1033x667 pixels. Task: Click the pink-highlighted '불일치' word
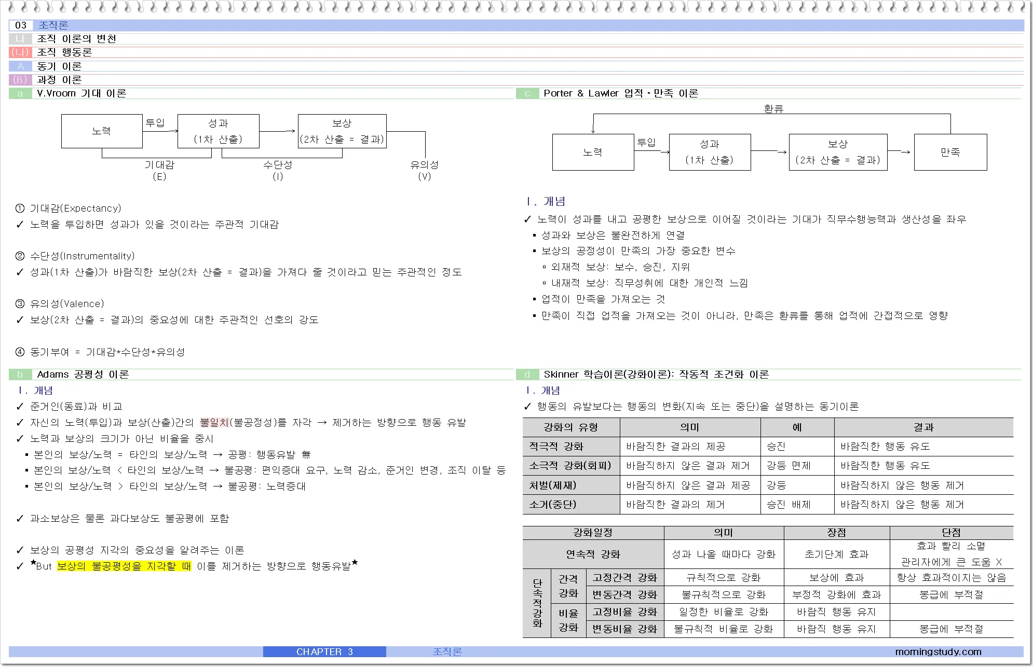pyautogui.click(x=214, y=423)
